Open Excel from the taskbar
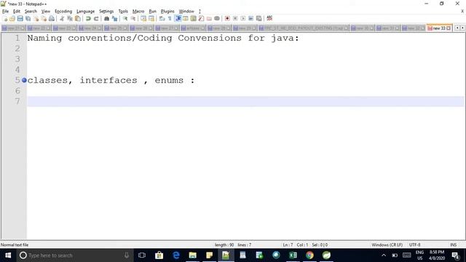The image size is (466, 262). 293,255
